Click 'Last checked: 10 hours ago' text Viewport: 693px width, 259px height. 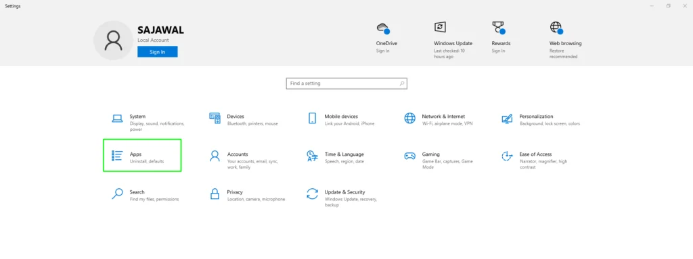pyautogui.click(x=449, y=54)
